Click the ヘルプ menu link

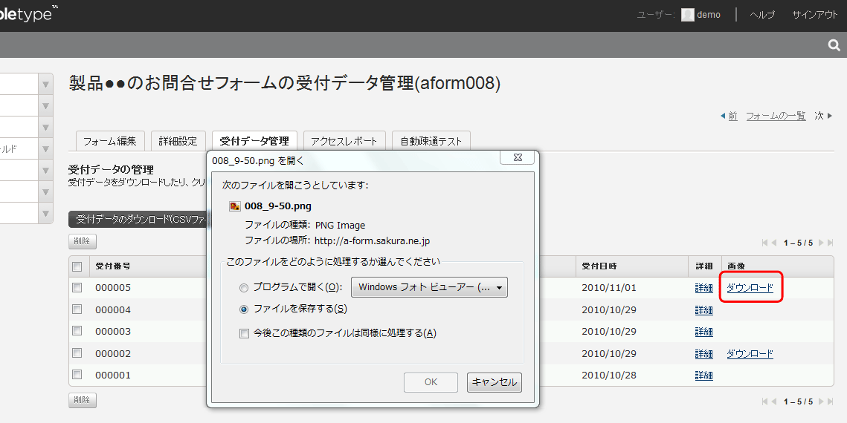(x=762, y=15)
